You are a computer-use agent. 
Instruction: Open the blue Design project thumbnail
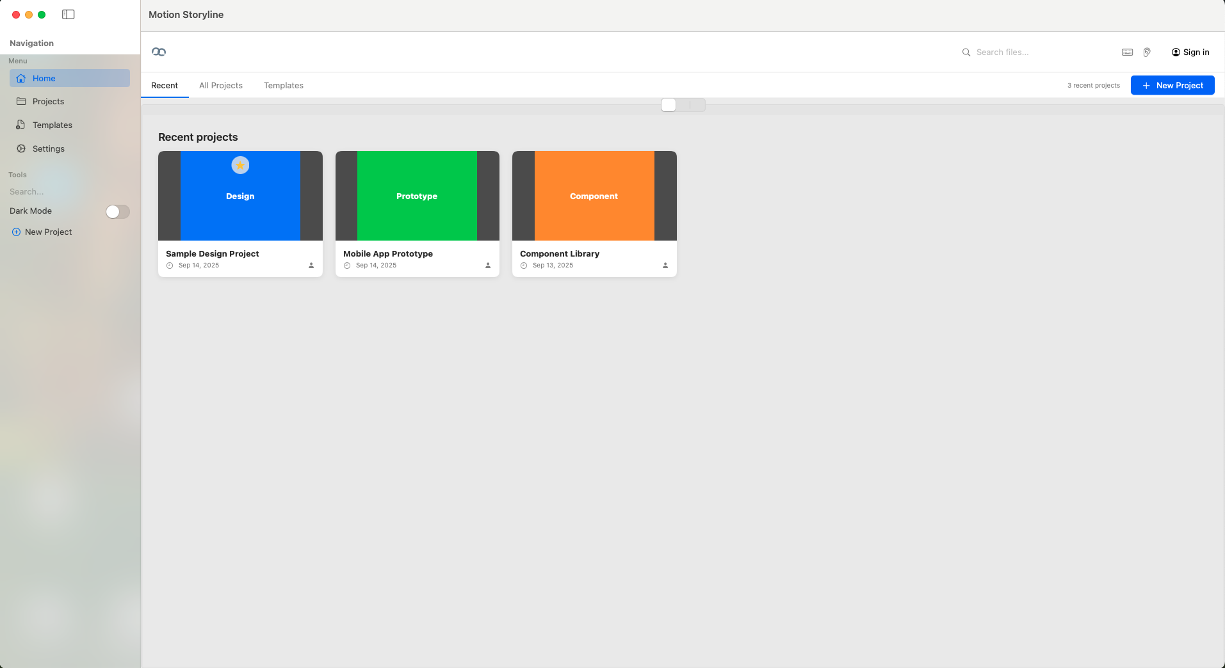point(240,196)
